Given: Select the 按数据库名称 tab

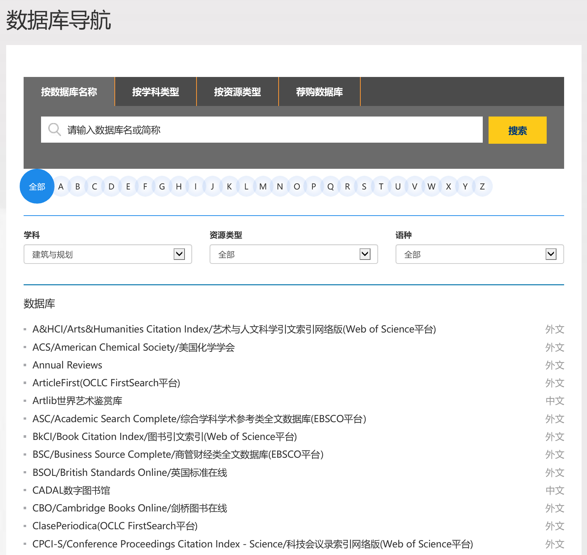Looking at the screenshot, I should pyautogui.click(x=69, y=92).
